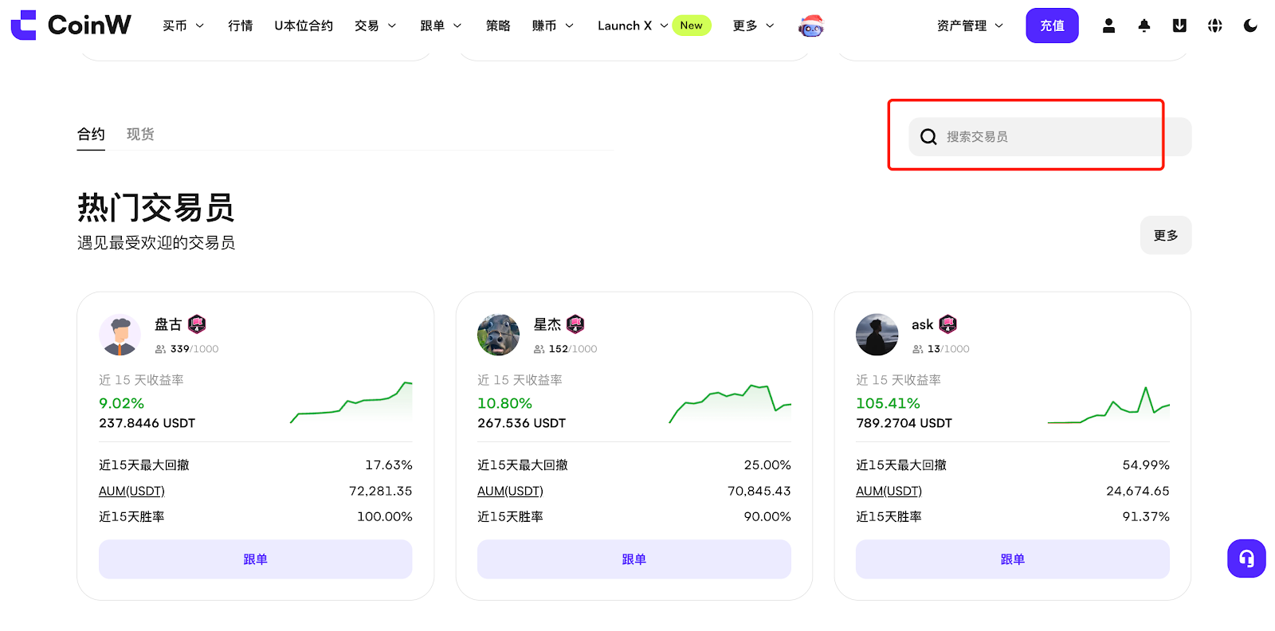The width and height of the screenshot is (1275, 631).
Task: Open the 行情 menu item
Action: (x=240, y=25)
